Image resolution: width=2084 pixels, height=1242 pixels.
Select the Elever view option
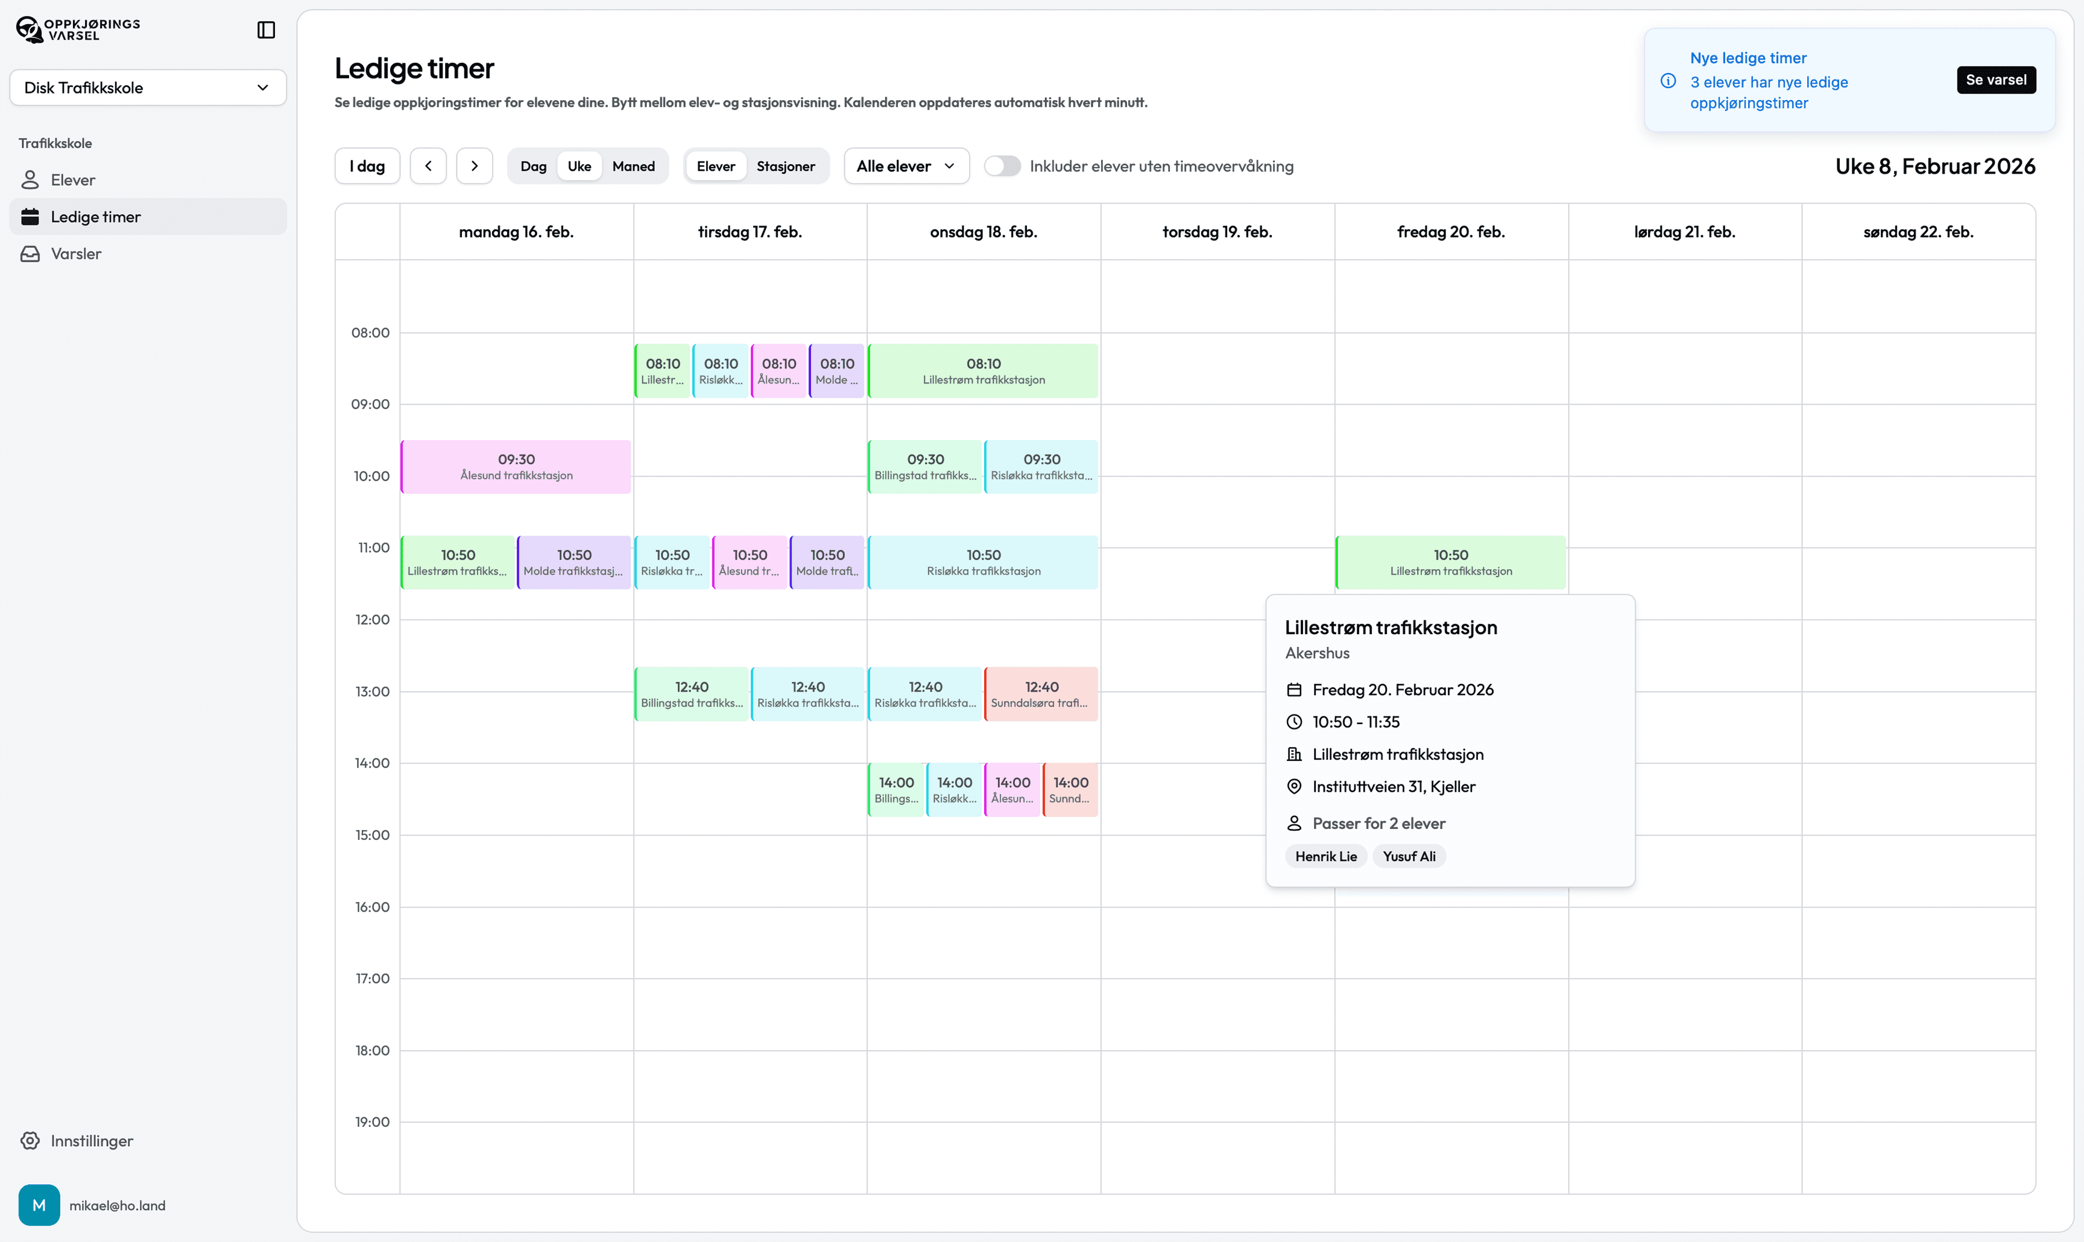pyautogui.click(x=716, y=166)
